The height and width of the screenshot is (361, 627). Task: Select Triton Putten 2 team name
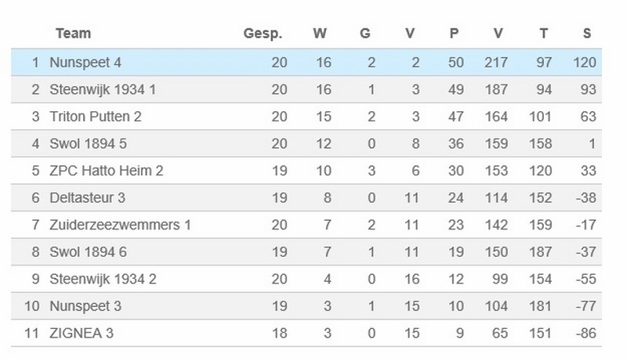[95, 117]
